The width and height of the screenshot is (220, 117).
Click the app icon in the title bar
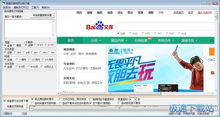pos(4,3)
